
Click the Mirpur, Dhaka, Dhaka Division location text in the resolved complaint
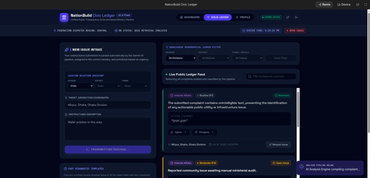tap(189, 145)
